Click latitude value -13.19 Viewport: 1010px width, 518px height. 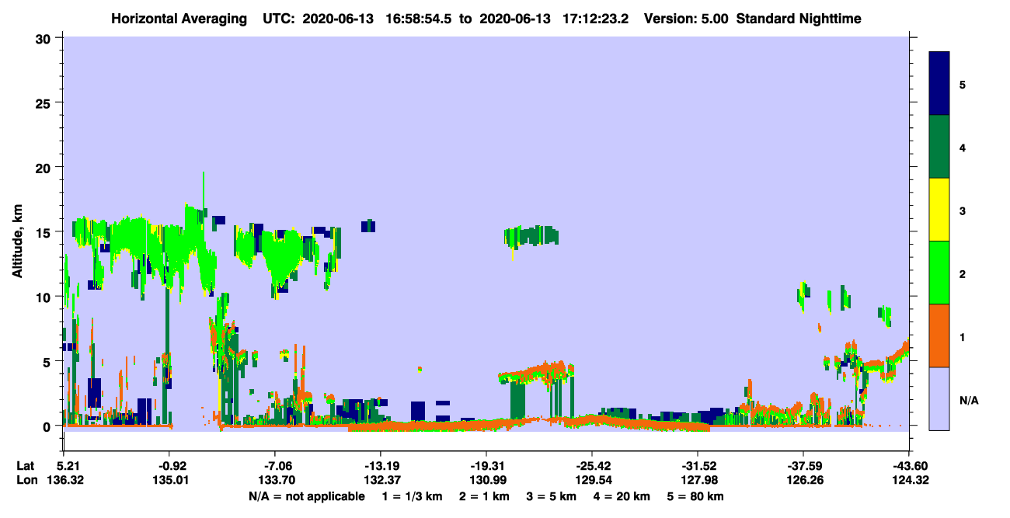[x=380, y=465]
